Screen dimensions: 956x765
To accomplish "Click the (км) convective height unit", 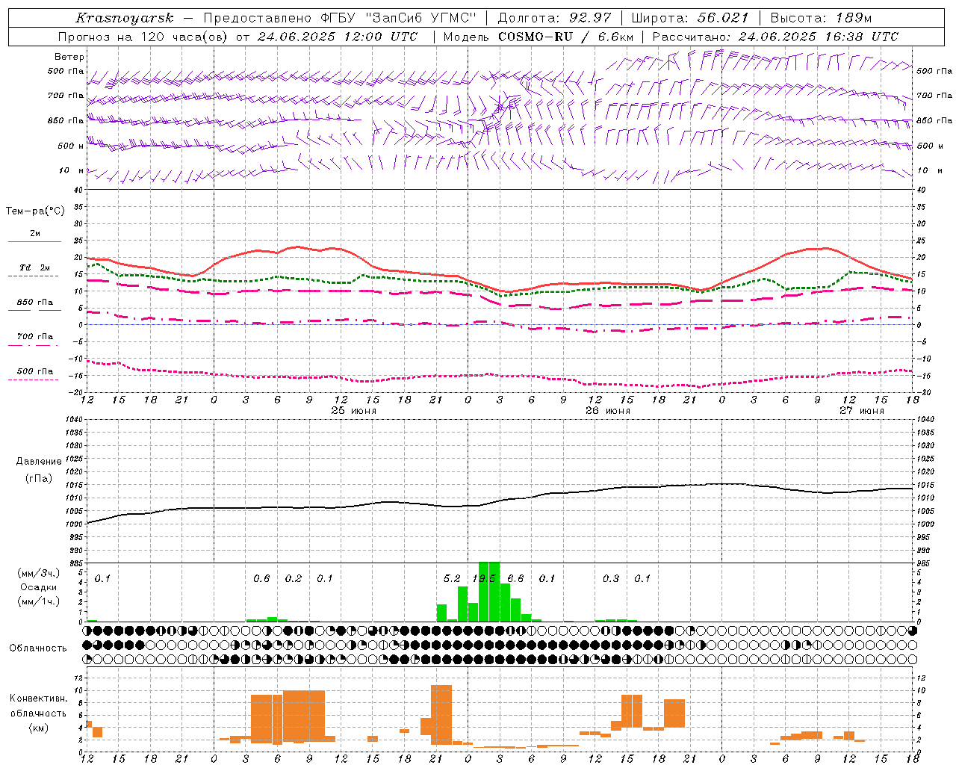I will pos(38,728).
